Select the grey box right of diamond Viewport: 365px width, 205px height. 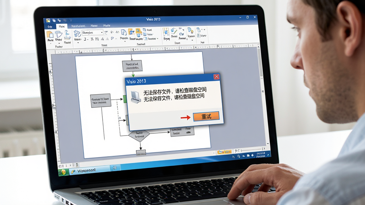pos(182,132)
